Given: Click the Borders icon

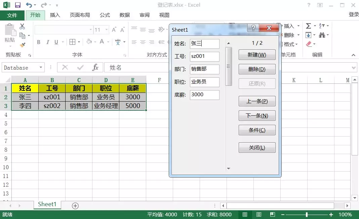Looking at the screenshot, I should pos(72,42).
